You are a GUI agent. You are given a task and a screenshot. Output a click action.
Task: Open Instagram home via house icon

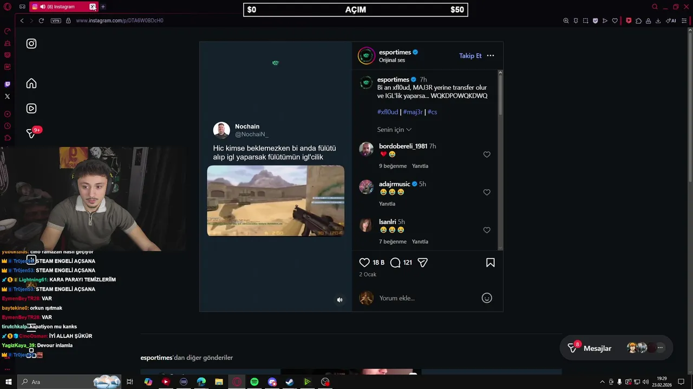(x=31, y=83)
